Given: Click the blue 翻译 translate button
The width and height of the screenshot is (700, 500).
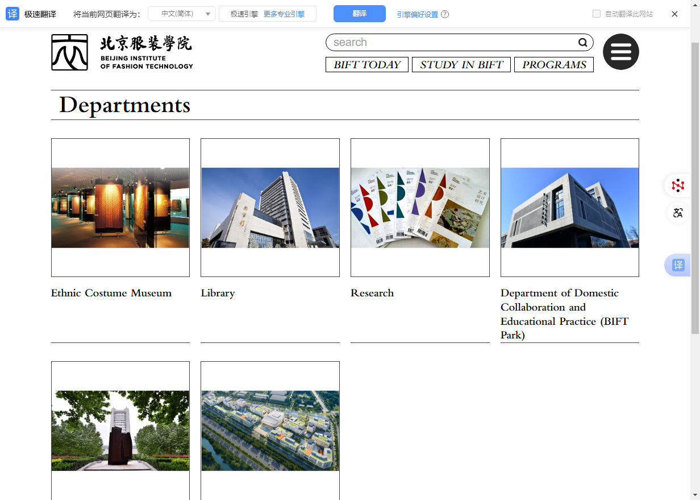Looking at the screenshot, I should pyautogui.click(x=359, y=14).
